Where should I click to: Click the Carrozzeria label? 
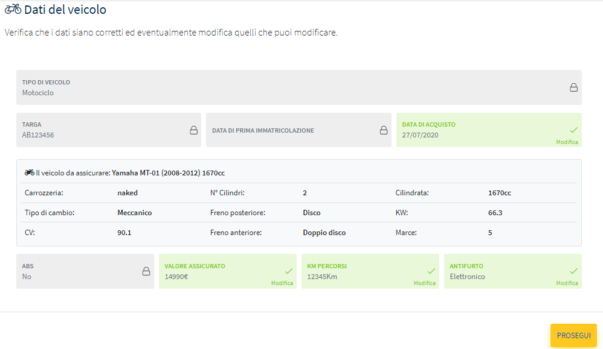click(44, 193)
